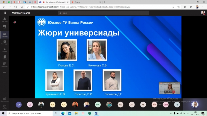The width and height of the screenshot is (207, 116).
Task: Click muted volume icon in tray
Action: (x=184, y=113)
